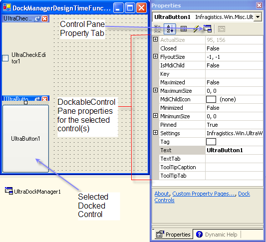Screen dimensions: 266x242
Task: Select the Alphabetical sort icon
Action: 170,29
